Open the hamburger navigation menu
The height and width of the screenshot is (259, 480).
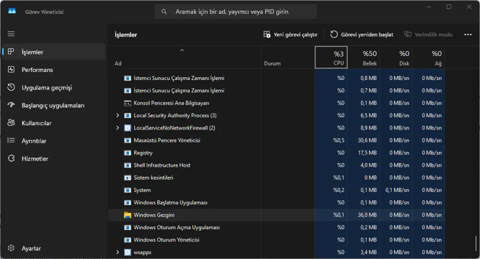[x=11, y=34]
